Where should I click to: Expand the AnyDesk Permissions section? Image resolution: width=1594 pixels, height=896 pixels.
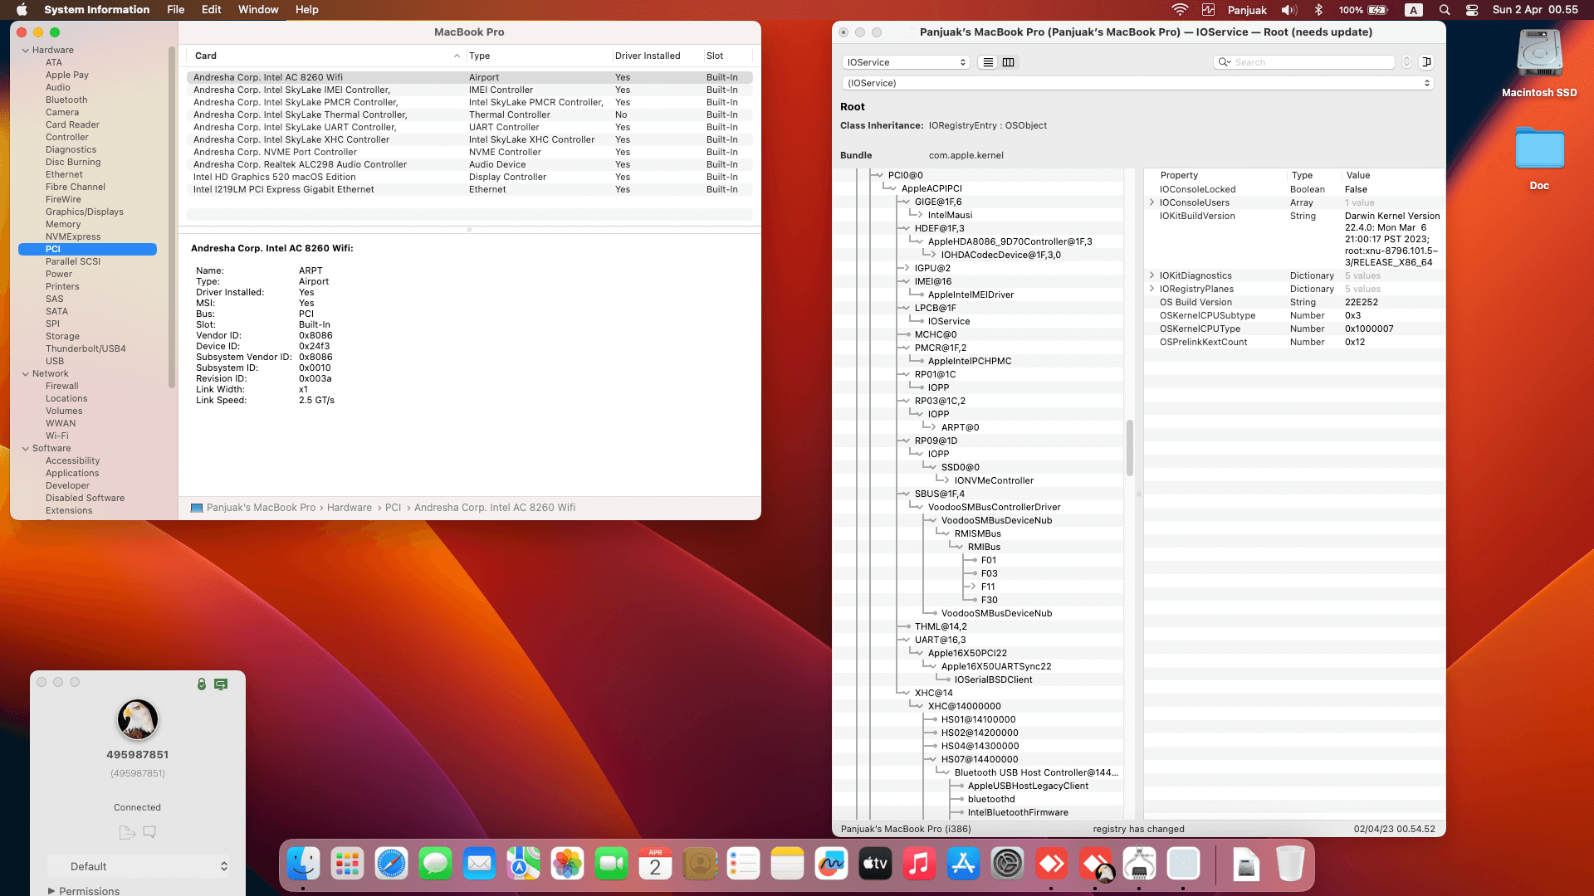click(x=51, y=890)
